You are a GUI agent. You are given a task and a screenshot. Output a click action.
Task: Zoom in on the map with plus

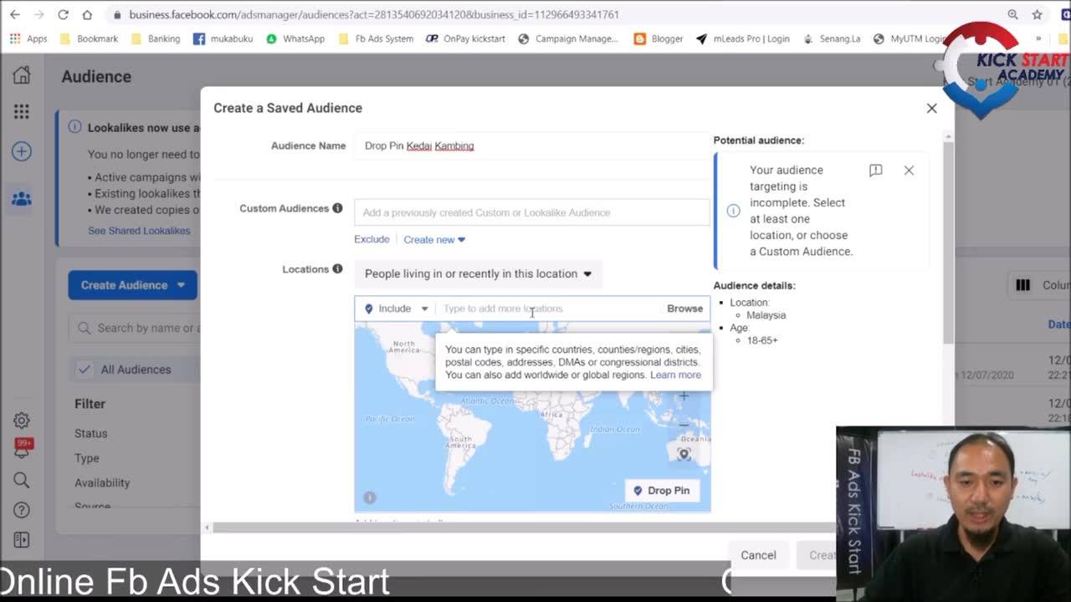point(684,396)
